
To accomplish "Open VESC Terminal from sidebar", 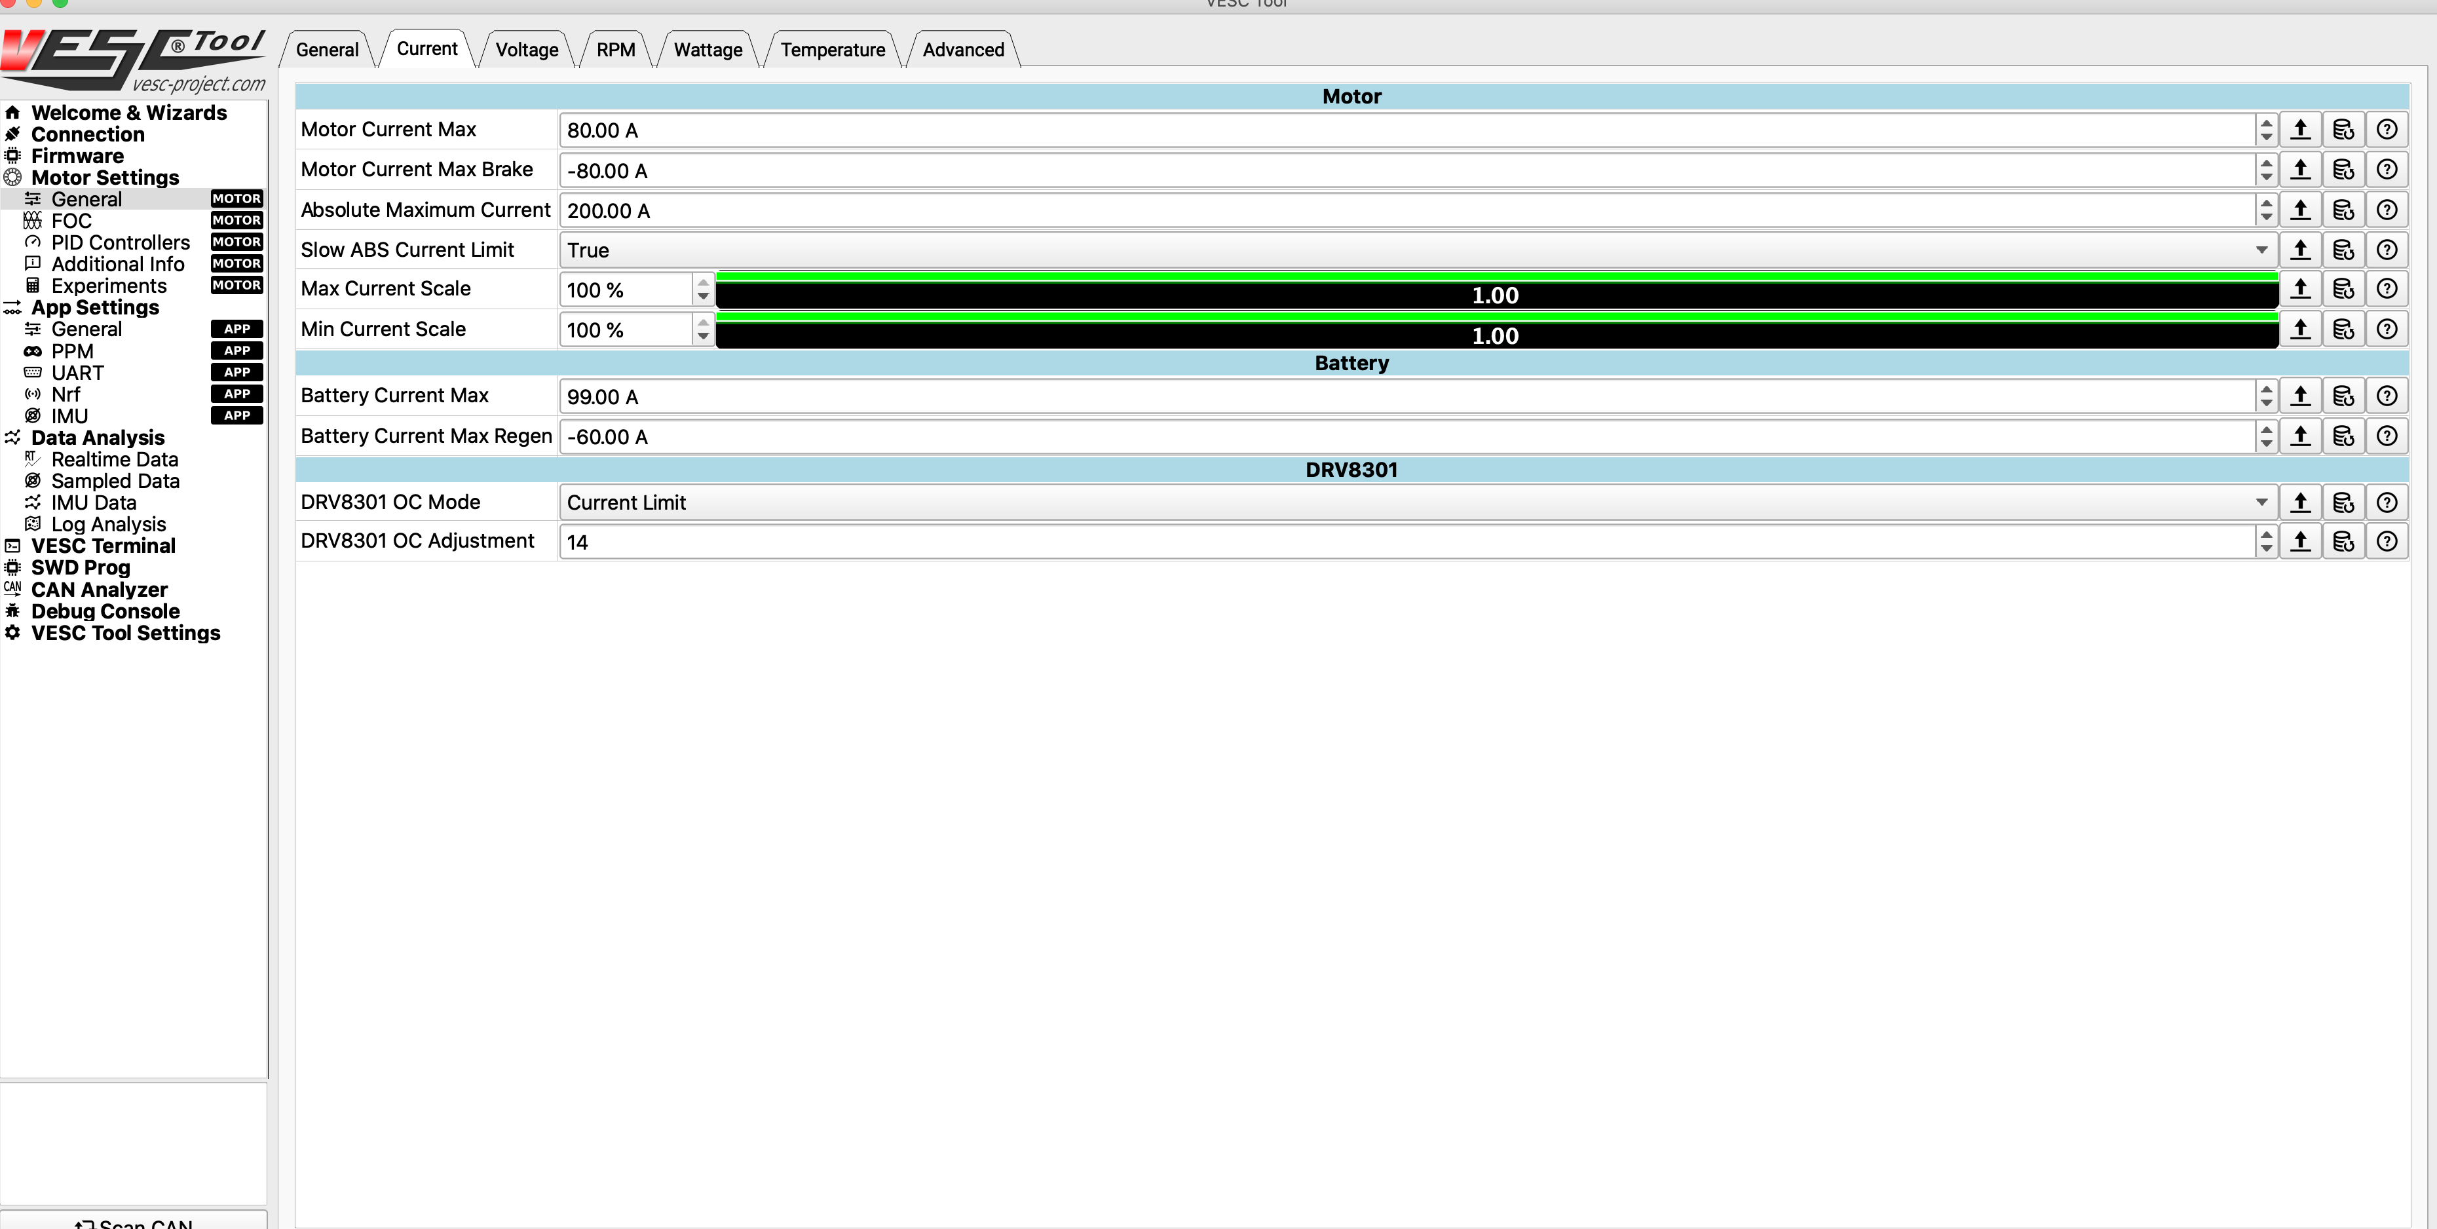I will coord(103,546).
